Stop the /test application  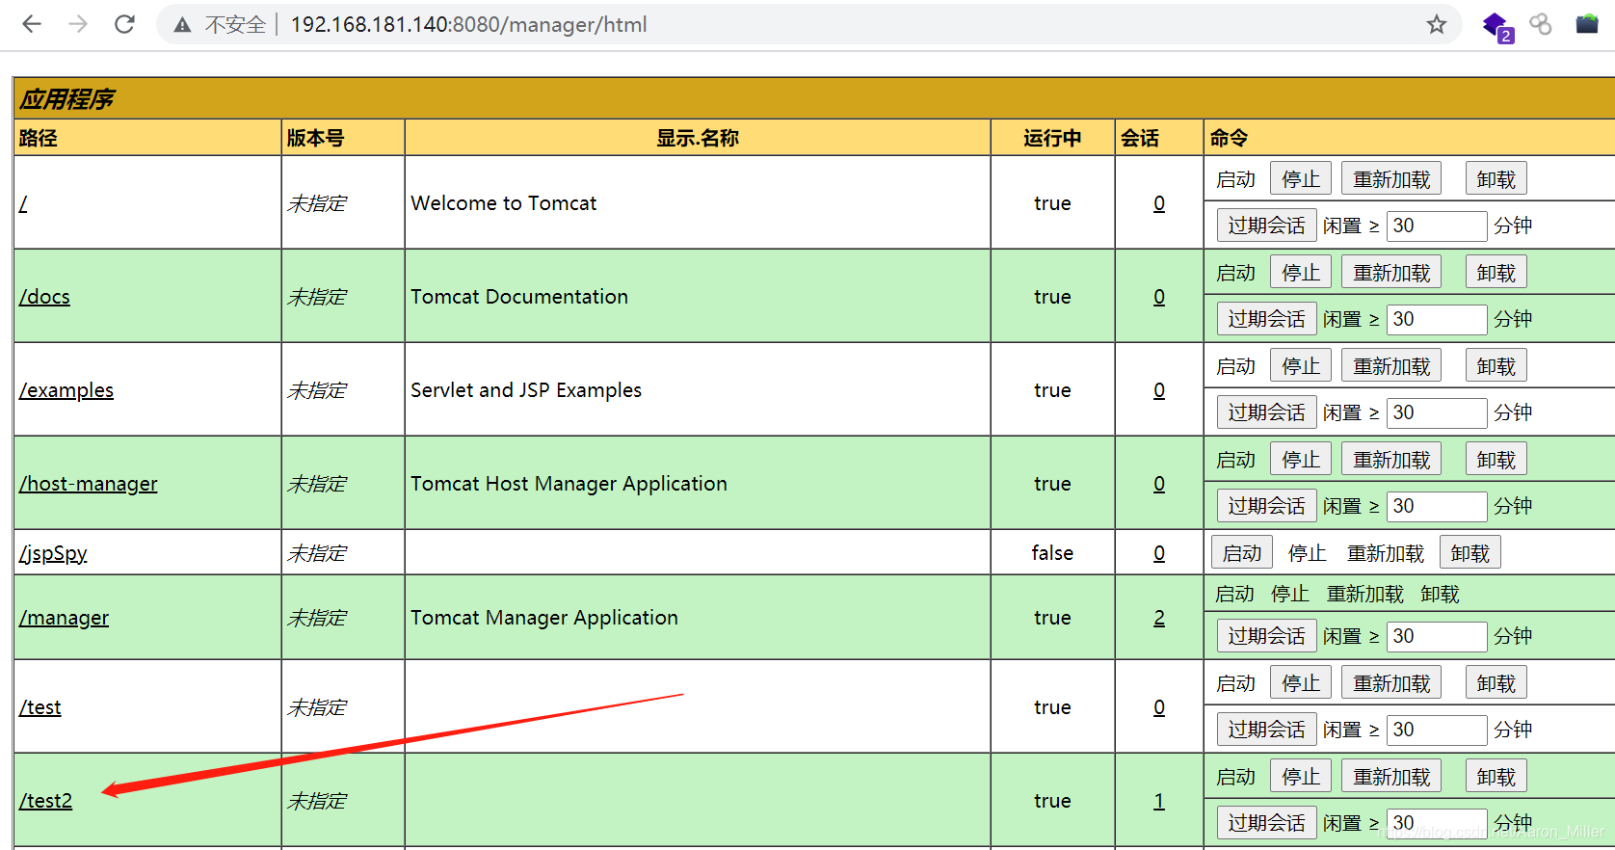point(1301,683)
